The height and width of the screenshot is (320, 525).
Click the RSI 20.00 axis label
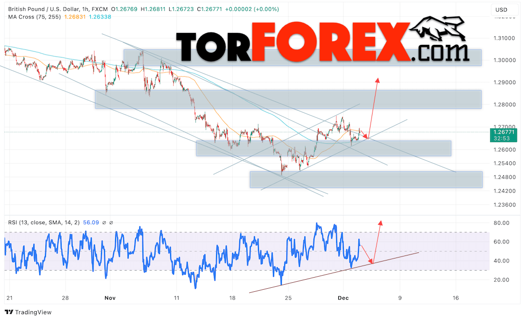[x=501, y=280]
